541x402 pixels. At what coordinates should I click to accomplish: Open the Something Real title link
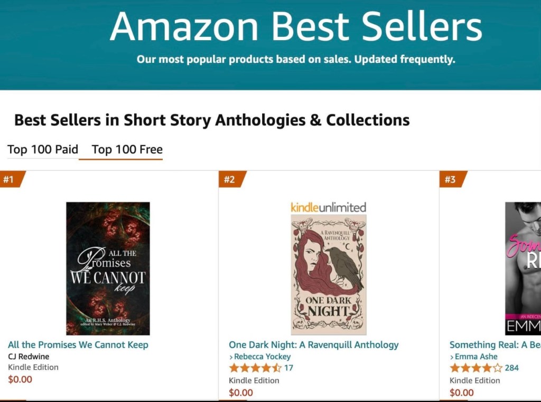coord(495,344)
